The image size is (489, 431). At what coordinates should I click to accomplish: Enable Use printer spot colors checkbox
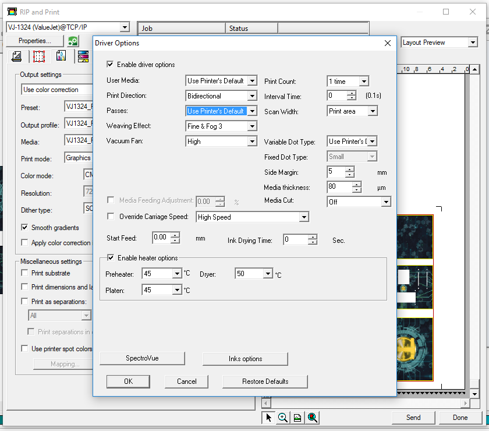pos(24,348)
